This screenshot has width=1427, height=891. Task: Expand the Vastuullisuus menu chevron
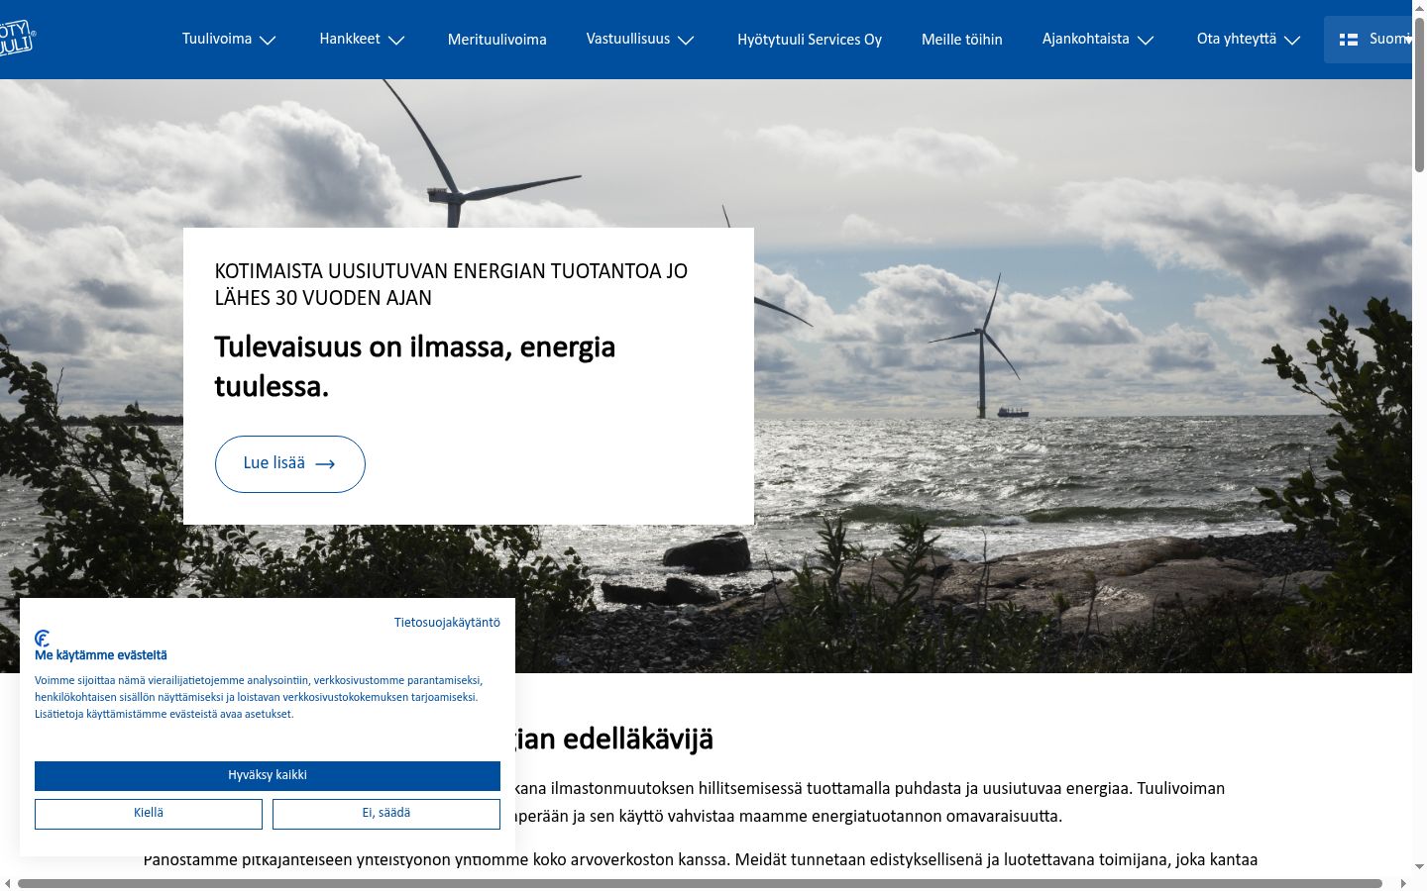(x=686, y=41)
